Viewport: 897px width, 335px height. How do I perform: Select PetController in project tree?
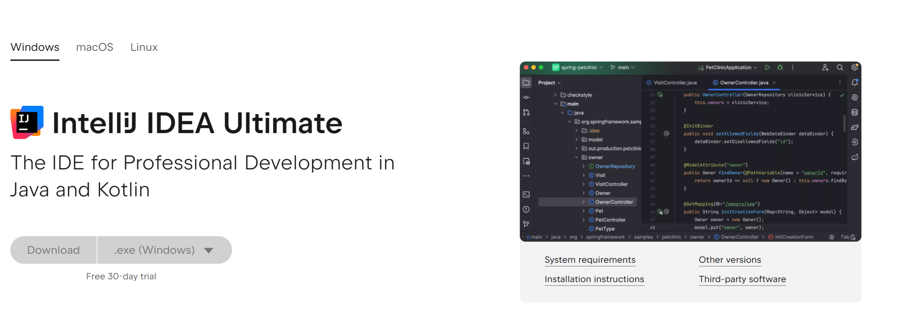pos(607,220)
